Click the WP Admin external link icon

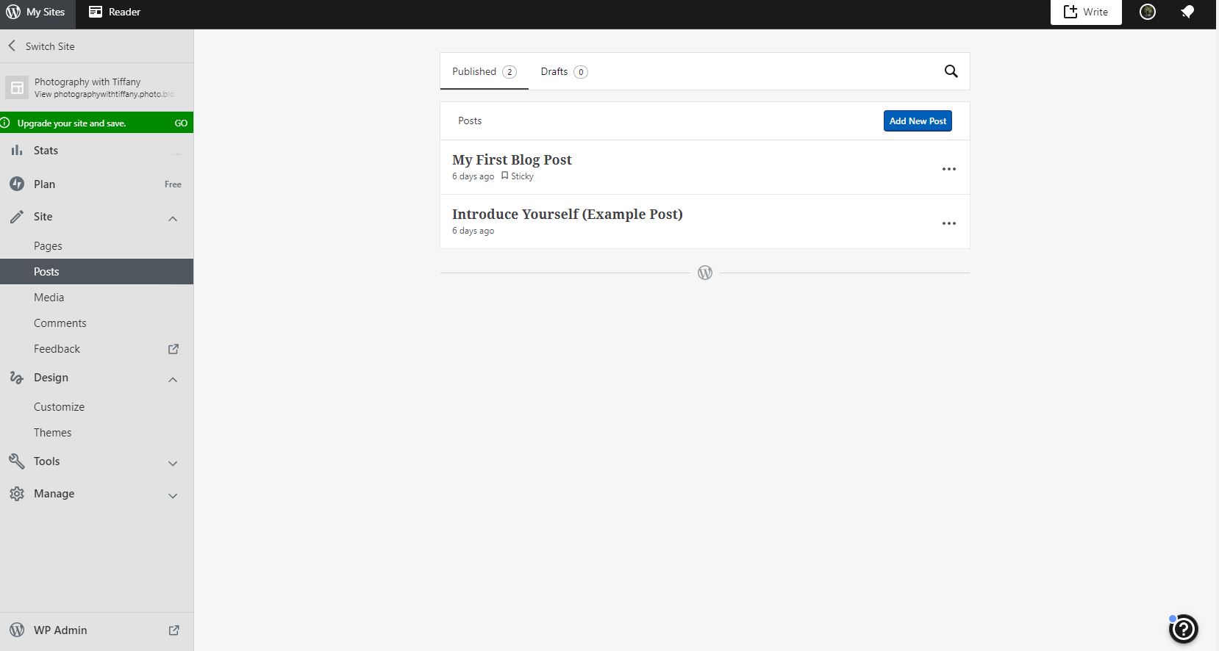pyautogui.click(x=174, y=630)
